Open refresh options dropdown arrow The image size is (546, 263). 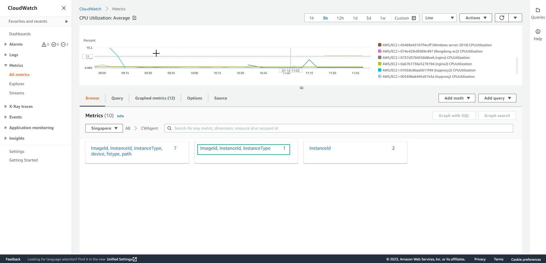515,18
